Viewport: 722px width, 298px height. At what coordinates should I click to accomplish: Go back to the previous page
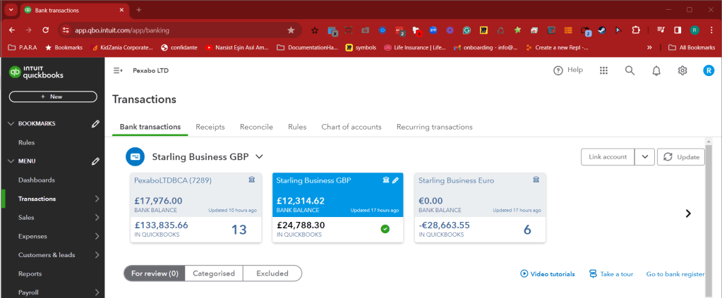pos(13,30)
